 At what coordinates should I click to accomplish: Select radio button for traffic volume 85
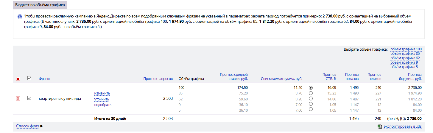pos(311,93)
